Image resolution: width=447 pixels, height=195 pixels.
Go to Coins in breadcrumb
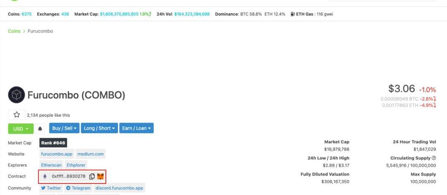[14, 31]
